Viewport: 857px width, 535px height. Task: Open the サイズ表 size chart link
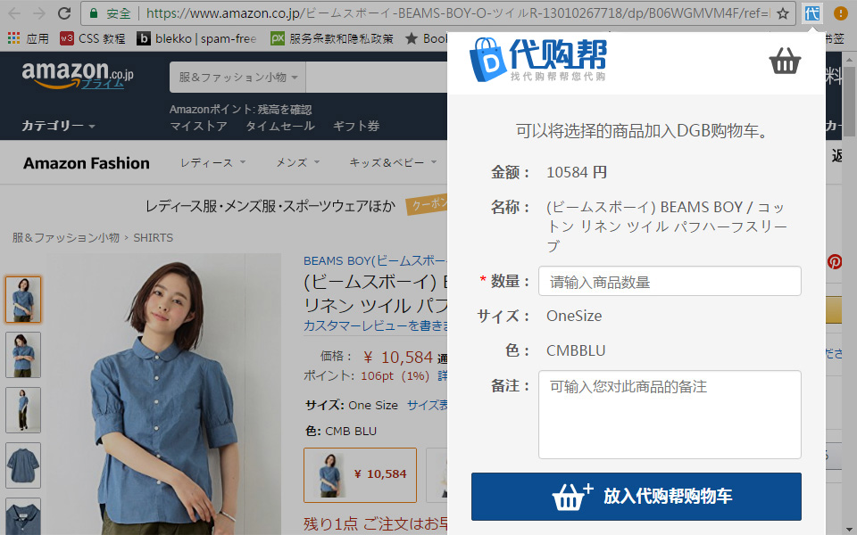tap(427, 405)
